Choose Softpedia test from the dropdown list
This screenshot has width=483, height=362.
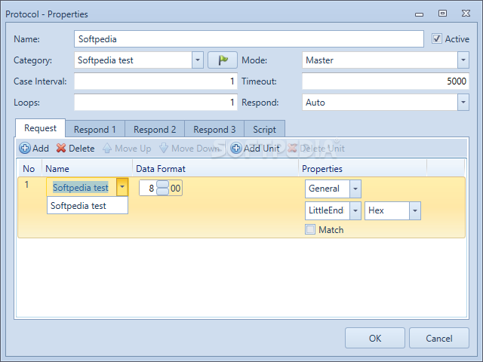[88, 205]
